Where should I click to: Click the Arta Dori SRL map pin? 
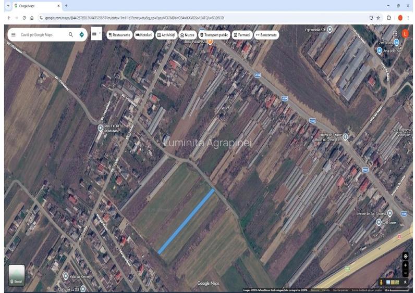pos(379,50)
